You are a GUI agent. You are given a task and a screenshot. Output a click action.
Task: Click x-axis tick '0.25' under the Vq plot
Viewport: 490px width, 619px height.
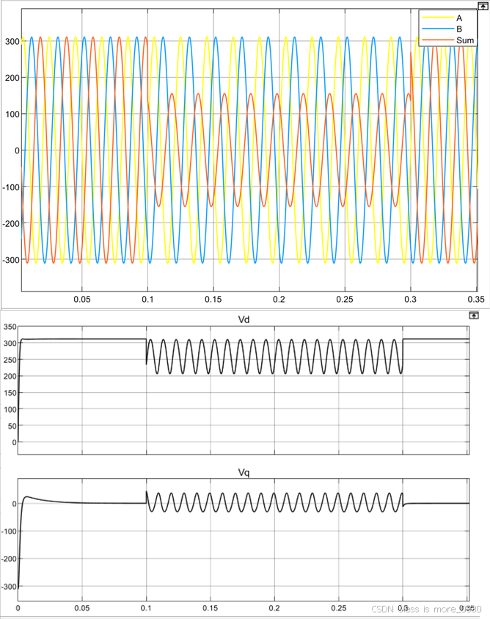click(x=339, y=608)
